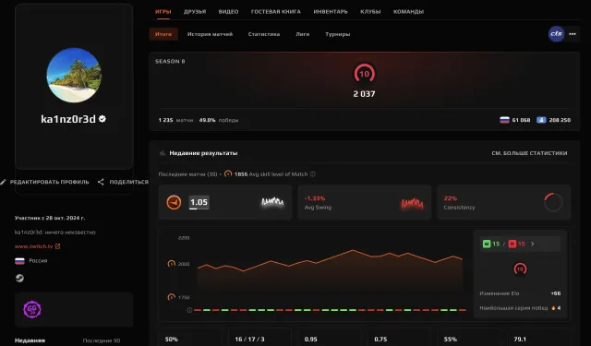
Task: Expand the win/loss chevron arrow
Action: [532, 244]
